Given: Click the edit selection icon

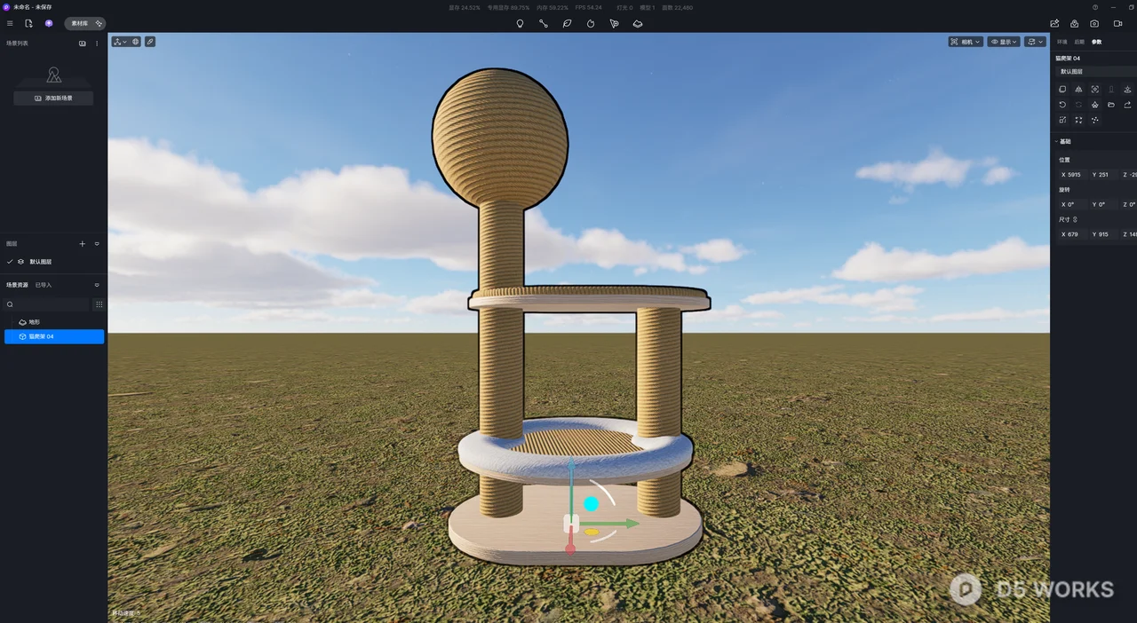Looking at the screenshot, I should (1062, 120).
